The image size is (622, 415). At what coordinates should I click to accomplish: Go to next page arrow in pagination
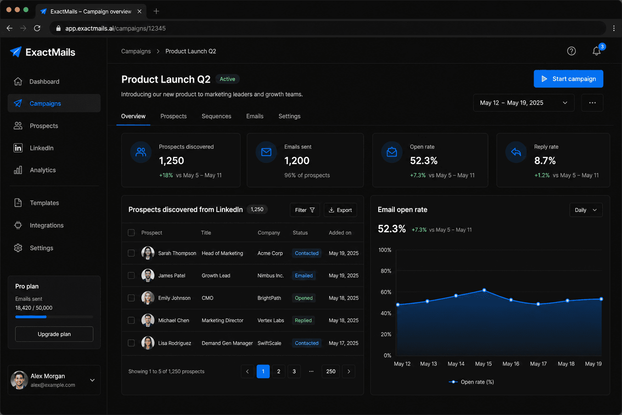[349, 371]
